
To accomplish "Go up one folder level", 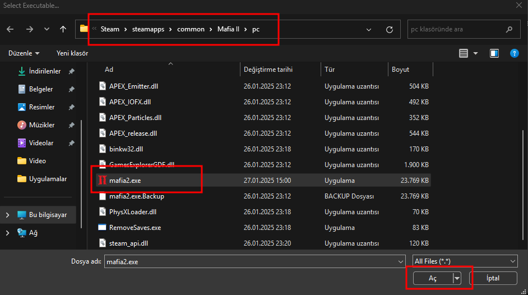I will click(x=63, y=29).
